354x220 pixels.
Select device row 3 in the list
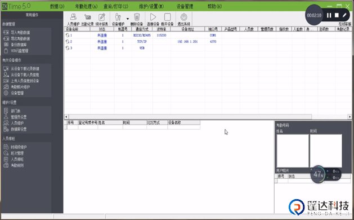(208, 48)
